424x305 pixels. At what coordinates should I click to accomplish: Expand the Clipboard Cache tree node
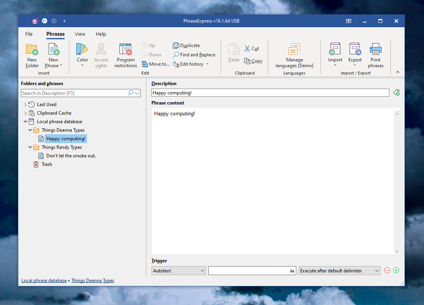pyautogui.click(x=25, y=113)
